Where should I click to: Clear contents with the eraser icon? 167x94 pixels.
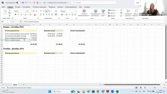(121, 16)
